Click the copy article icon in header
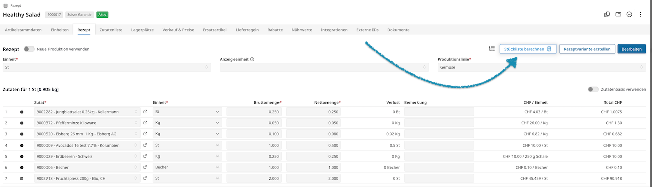Image resolution: width=652 pixels, height=187 pixels. tap(607, 14)
